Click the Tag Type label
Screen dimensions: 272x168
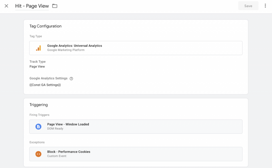[x=36, y=36]
